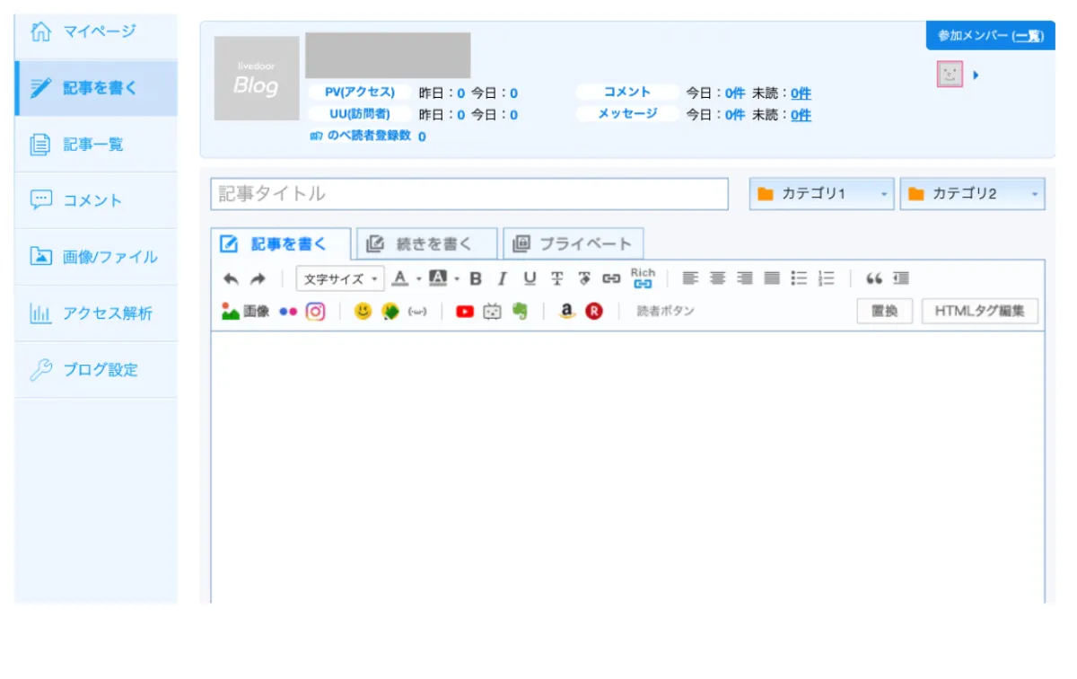Insert an Amazon product link icon
The width and height of the screenshot is (1077, 679).
pyautogui.click(x=566, y=312)
